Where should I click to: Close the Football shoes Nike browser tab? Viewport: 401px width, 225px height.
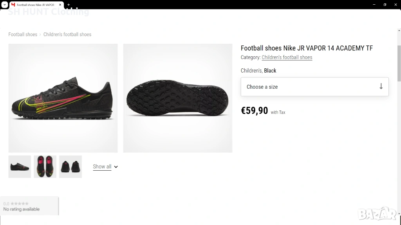point(60,5)
